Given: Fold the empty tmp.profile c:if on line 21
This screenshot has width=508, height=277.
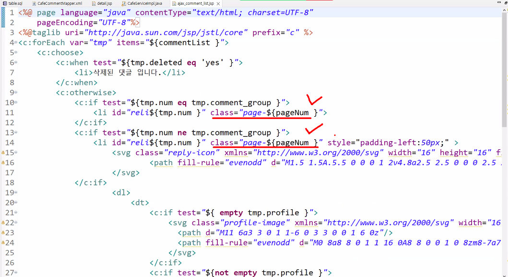Looking at the screenshot, I should (x=16, y=213).
